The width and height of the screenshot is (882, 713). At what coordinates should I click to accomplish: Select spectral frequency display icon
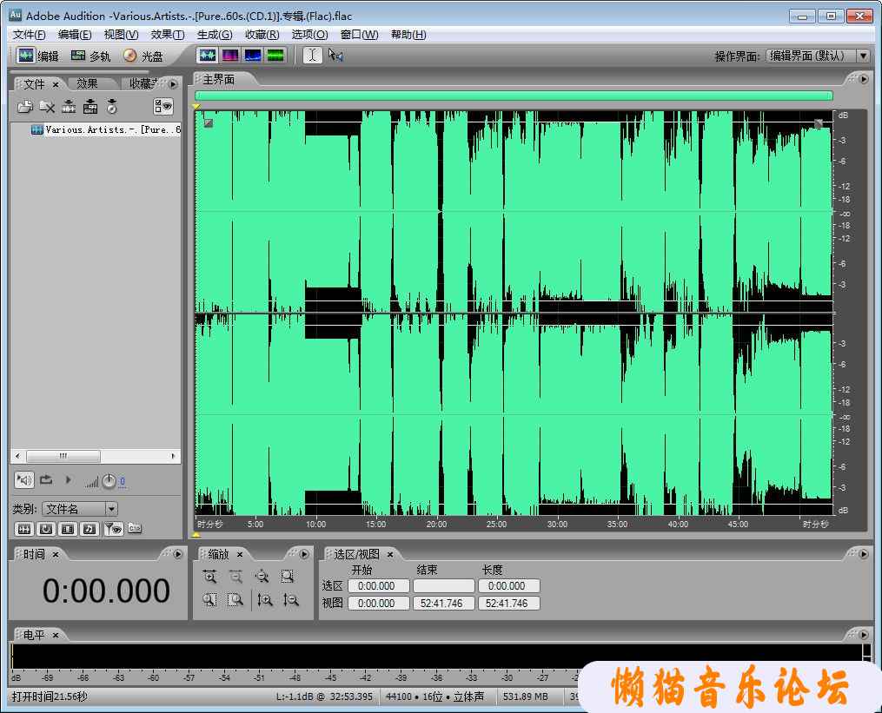coord(230,55)
